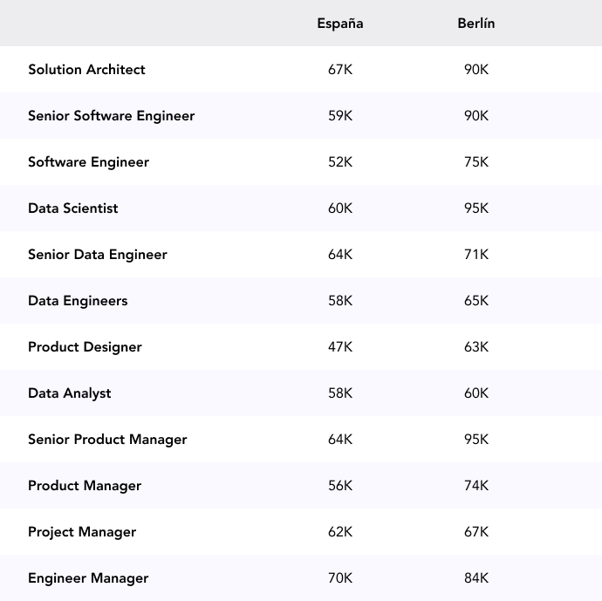Screen dimensions: 602x601
Task: Select the Product Designer row label
Action: tap(85, 347)
